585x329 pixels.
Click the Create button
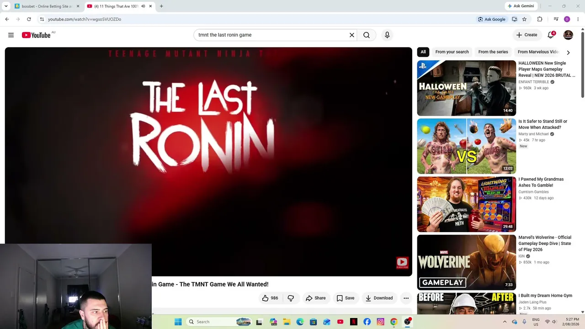526,35
